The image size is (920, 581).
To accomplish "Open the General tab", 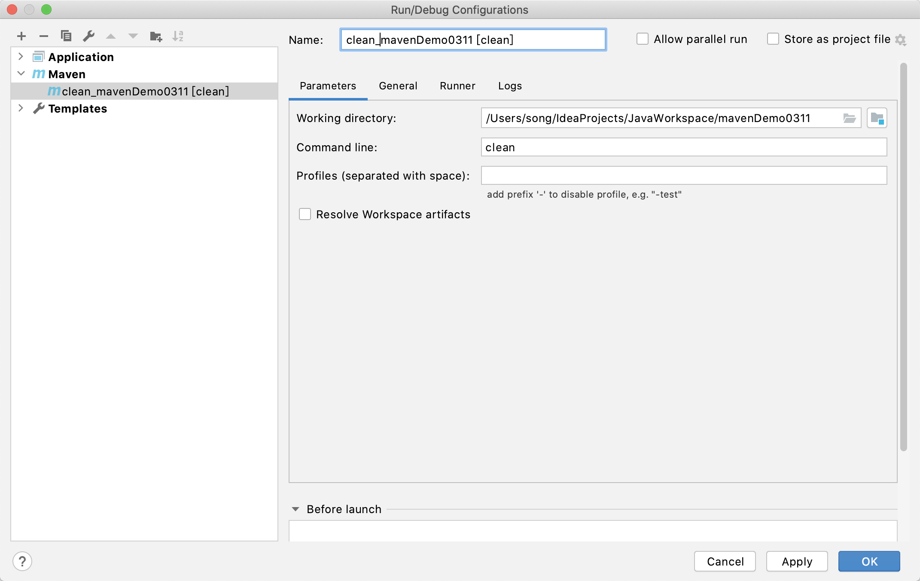I will (x=398, y=86).
